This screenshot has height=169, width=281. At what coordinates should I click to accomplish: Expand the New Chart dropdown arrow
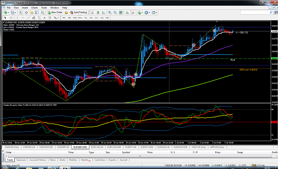point(8,13)
